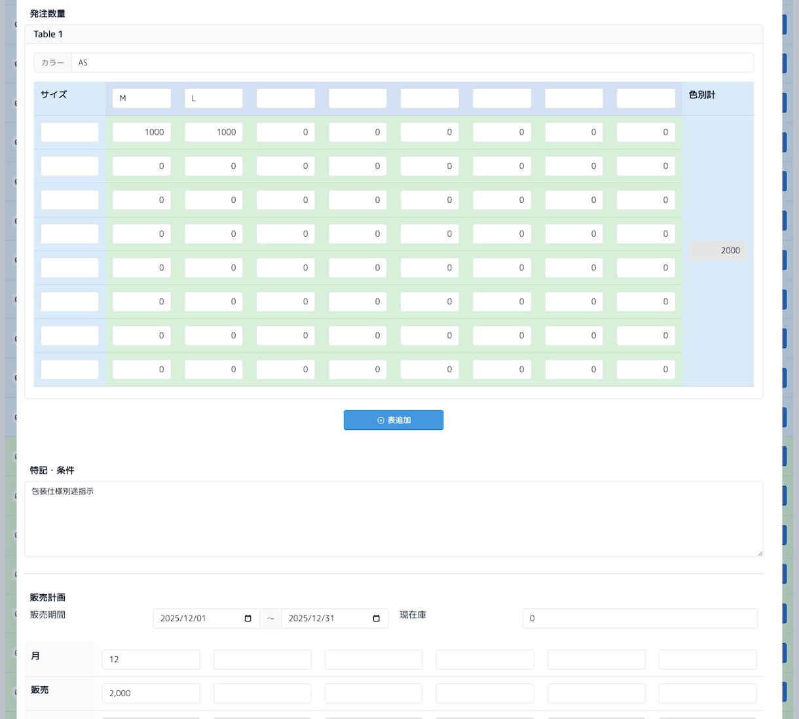Image resolution: width=799 pixels, height=719 pixels.
Task: Edit the カラー field containing AS
Action: coord(412,63)
